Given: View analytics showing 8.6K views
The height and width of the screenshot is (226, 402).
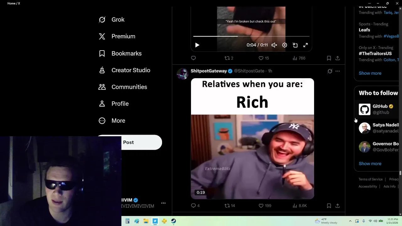Looking at the screenshot, I should point(300,206).
